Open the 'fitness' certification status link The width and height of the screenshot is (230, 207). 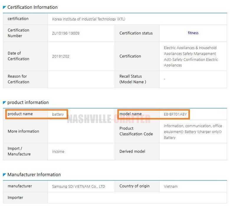(x=193, y=33)
